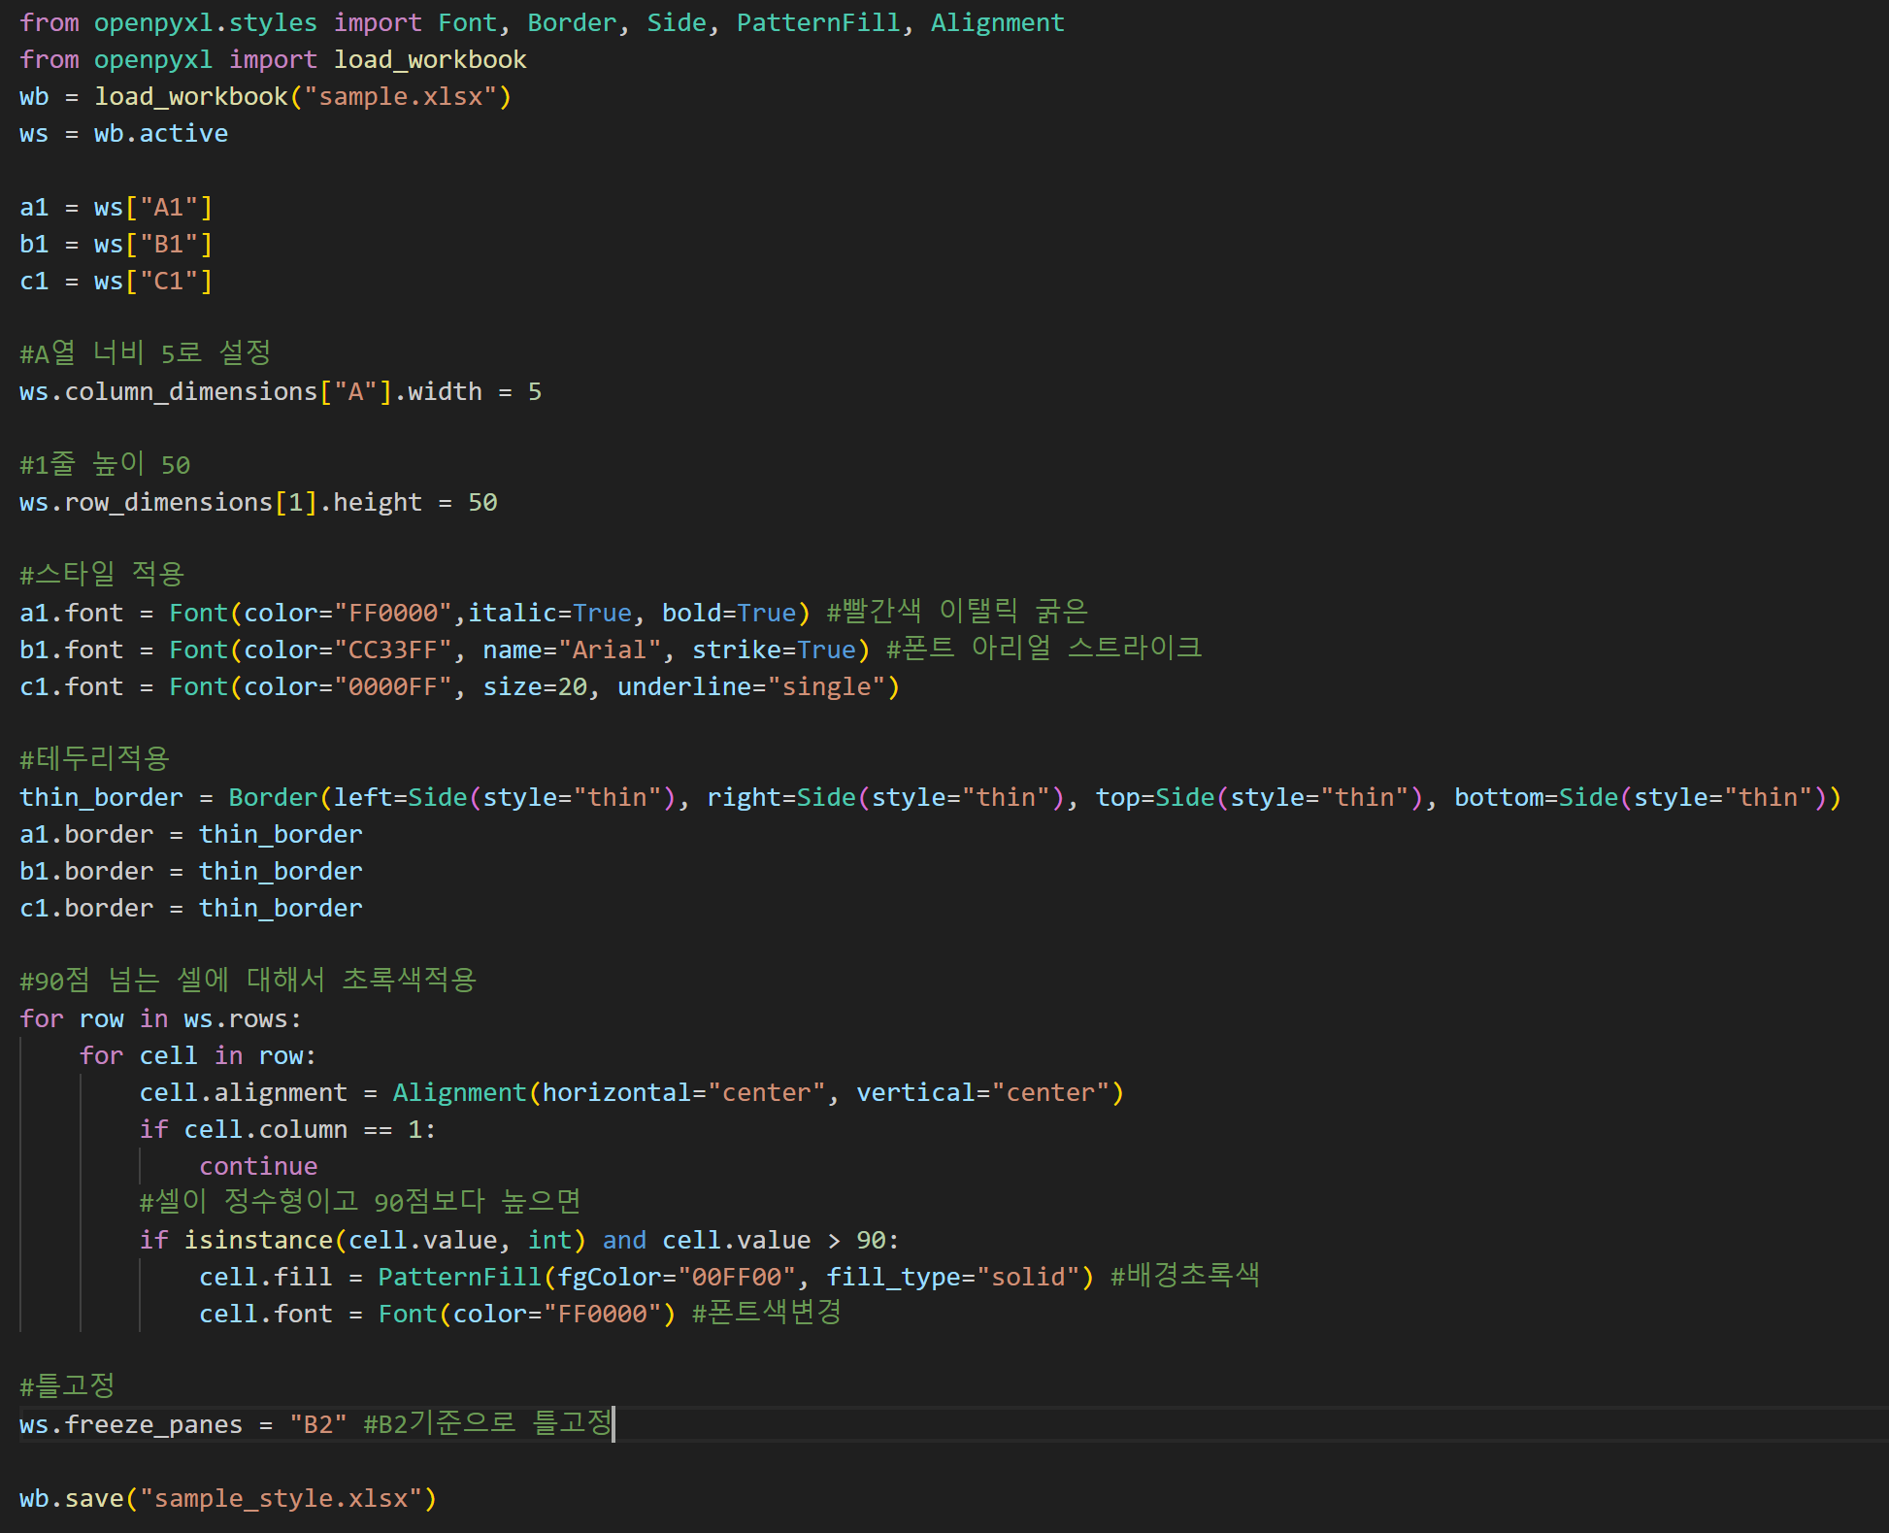The width and height of the screenshot is (1889, 1533).
Task: Click the "sample.xlsx" filename string
Action: coord(401,97)
